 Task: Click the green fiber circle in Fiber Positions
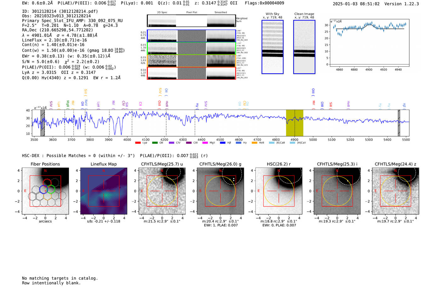[51, 189]
